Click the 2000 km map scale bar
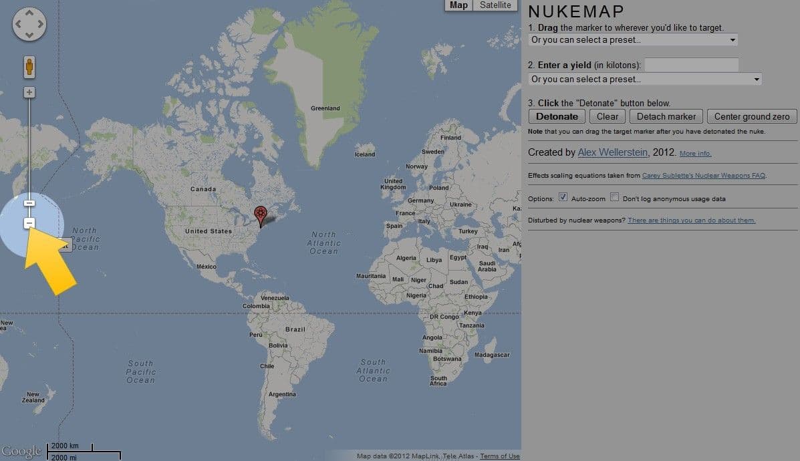Screen dimensions: 800x461 (70, 446)
